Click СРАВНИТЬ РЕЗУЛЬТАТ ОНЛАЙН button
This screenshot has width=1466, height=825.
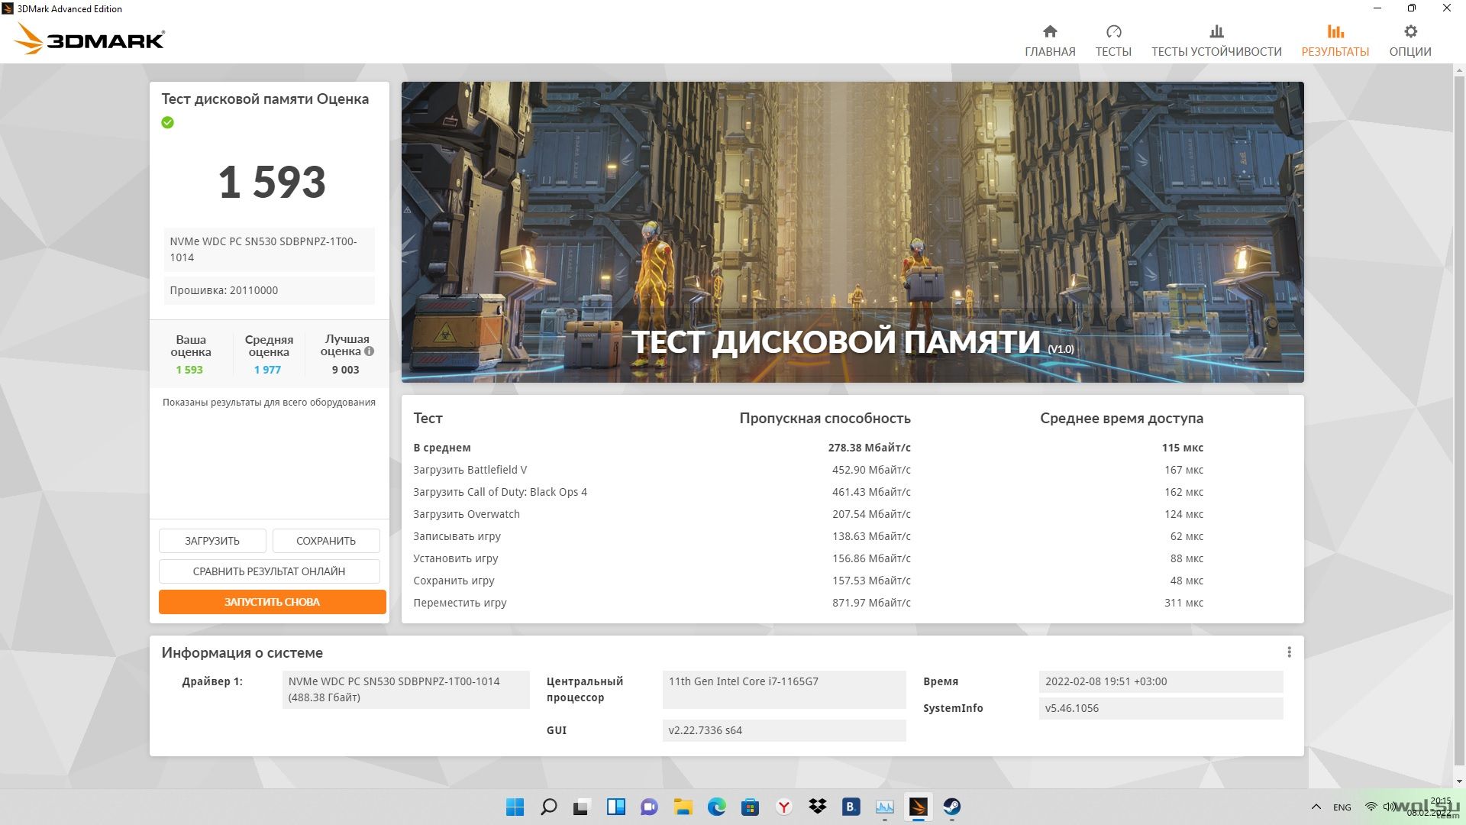pyautogui.click(x=269, y=571)
